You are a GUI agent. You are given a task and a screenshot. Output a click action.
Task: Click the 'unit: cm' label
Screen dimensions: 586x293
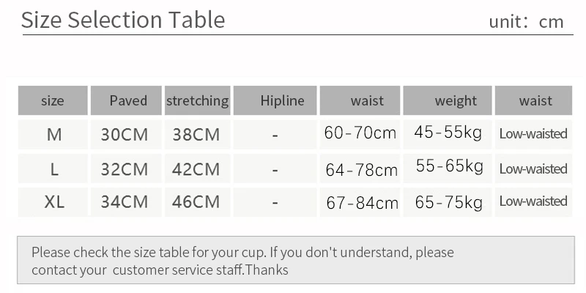point(526,21)
